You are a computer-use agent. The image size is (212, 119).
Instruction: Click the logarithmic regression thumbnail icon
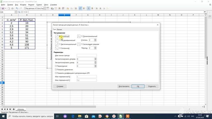coord(57,40)
